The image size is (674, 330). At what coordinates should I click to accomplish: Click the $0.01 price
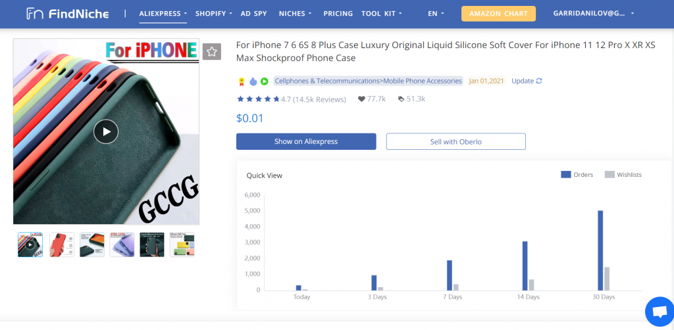pos(249,118)
